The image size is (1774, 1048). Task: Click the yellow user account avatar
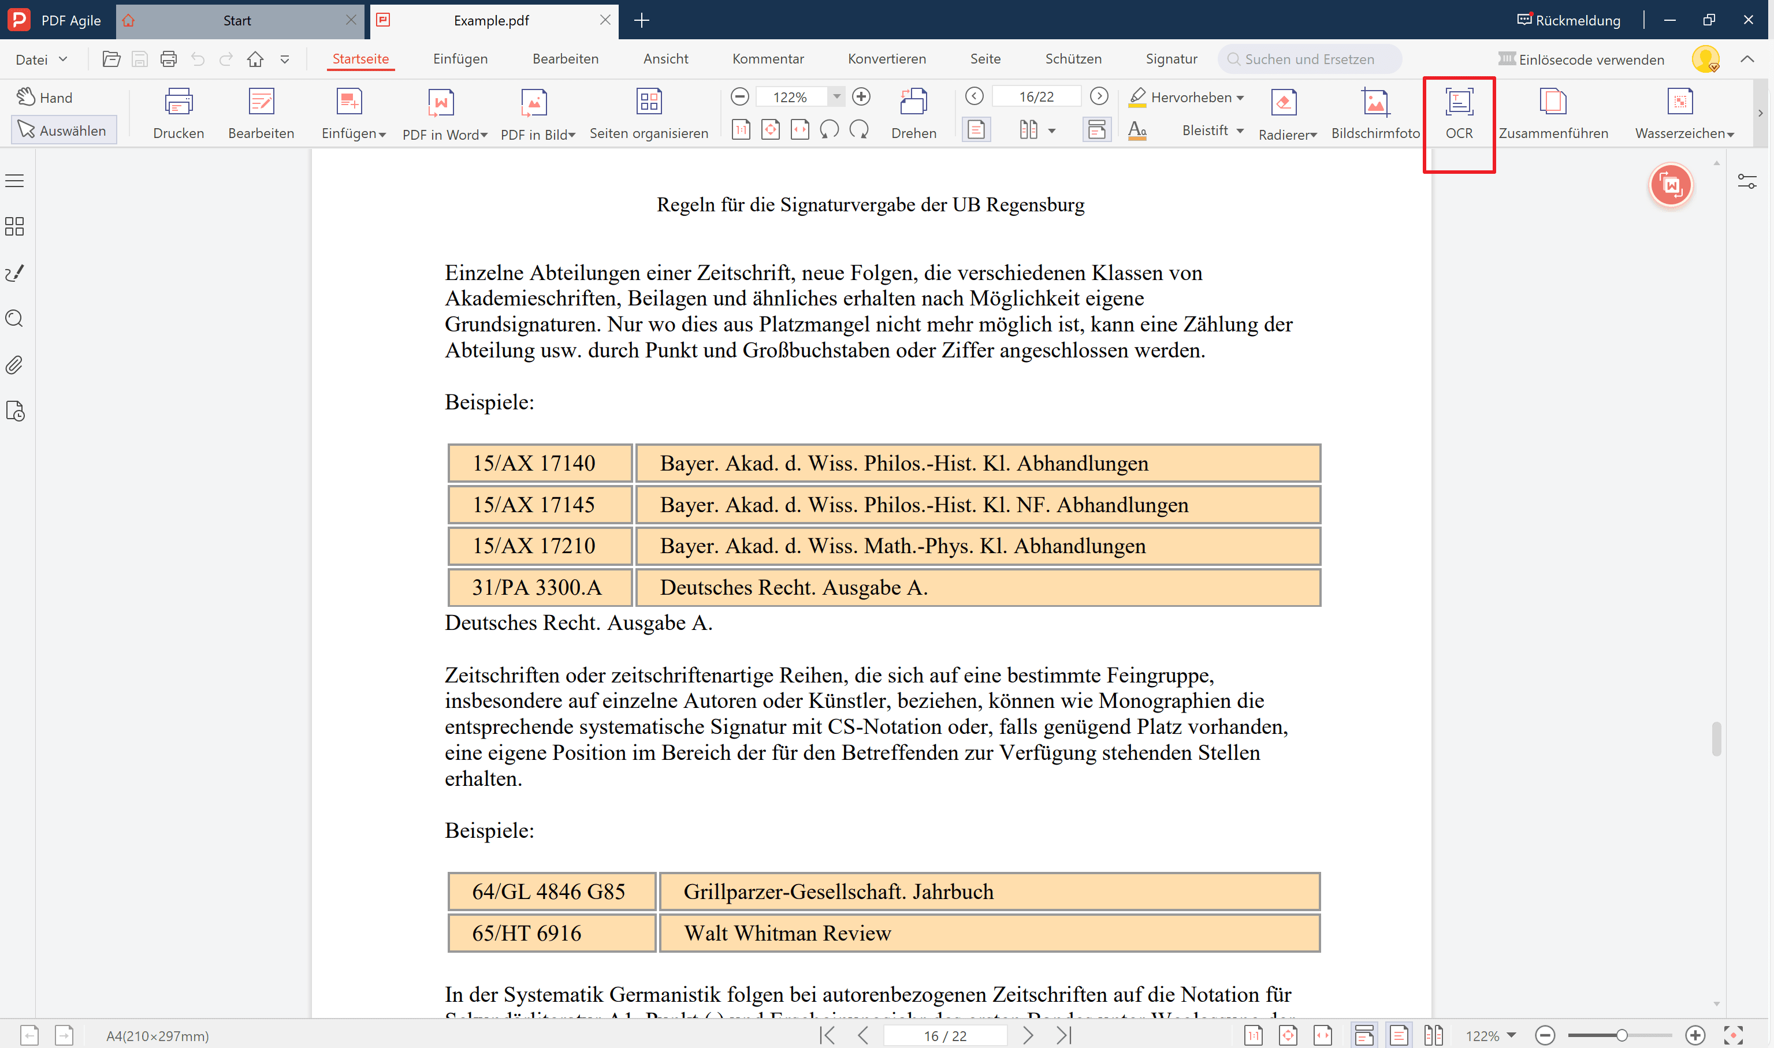pyautogui.click(x=1705, y=59)
